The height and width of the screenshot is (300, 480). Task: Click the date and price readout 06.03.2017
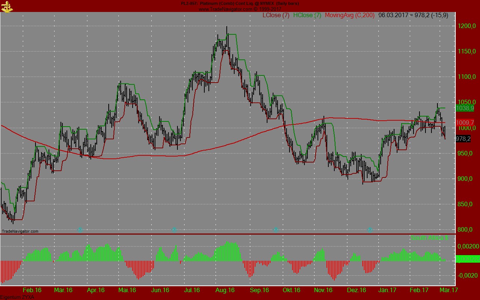[x=413, y=15]
